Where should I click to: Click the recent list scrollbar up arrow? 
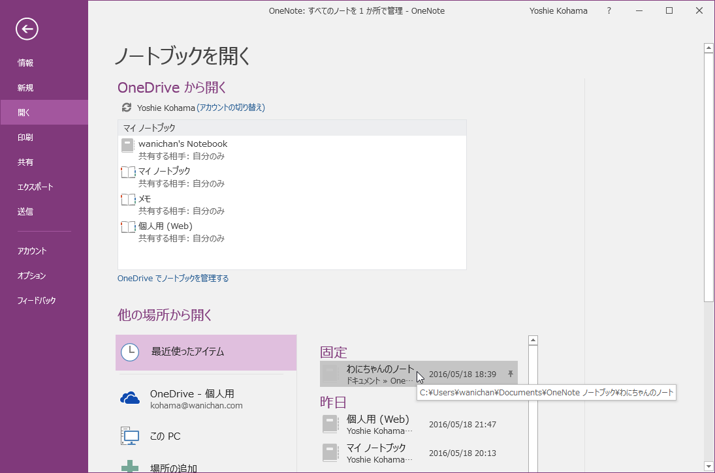pos(533,340)
